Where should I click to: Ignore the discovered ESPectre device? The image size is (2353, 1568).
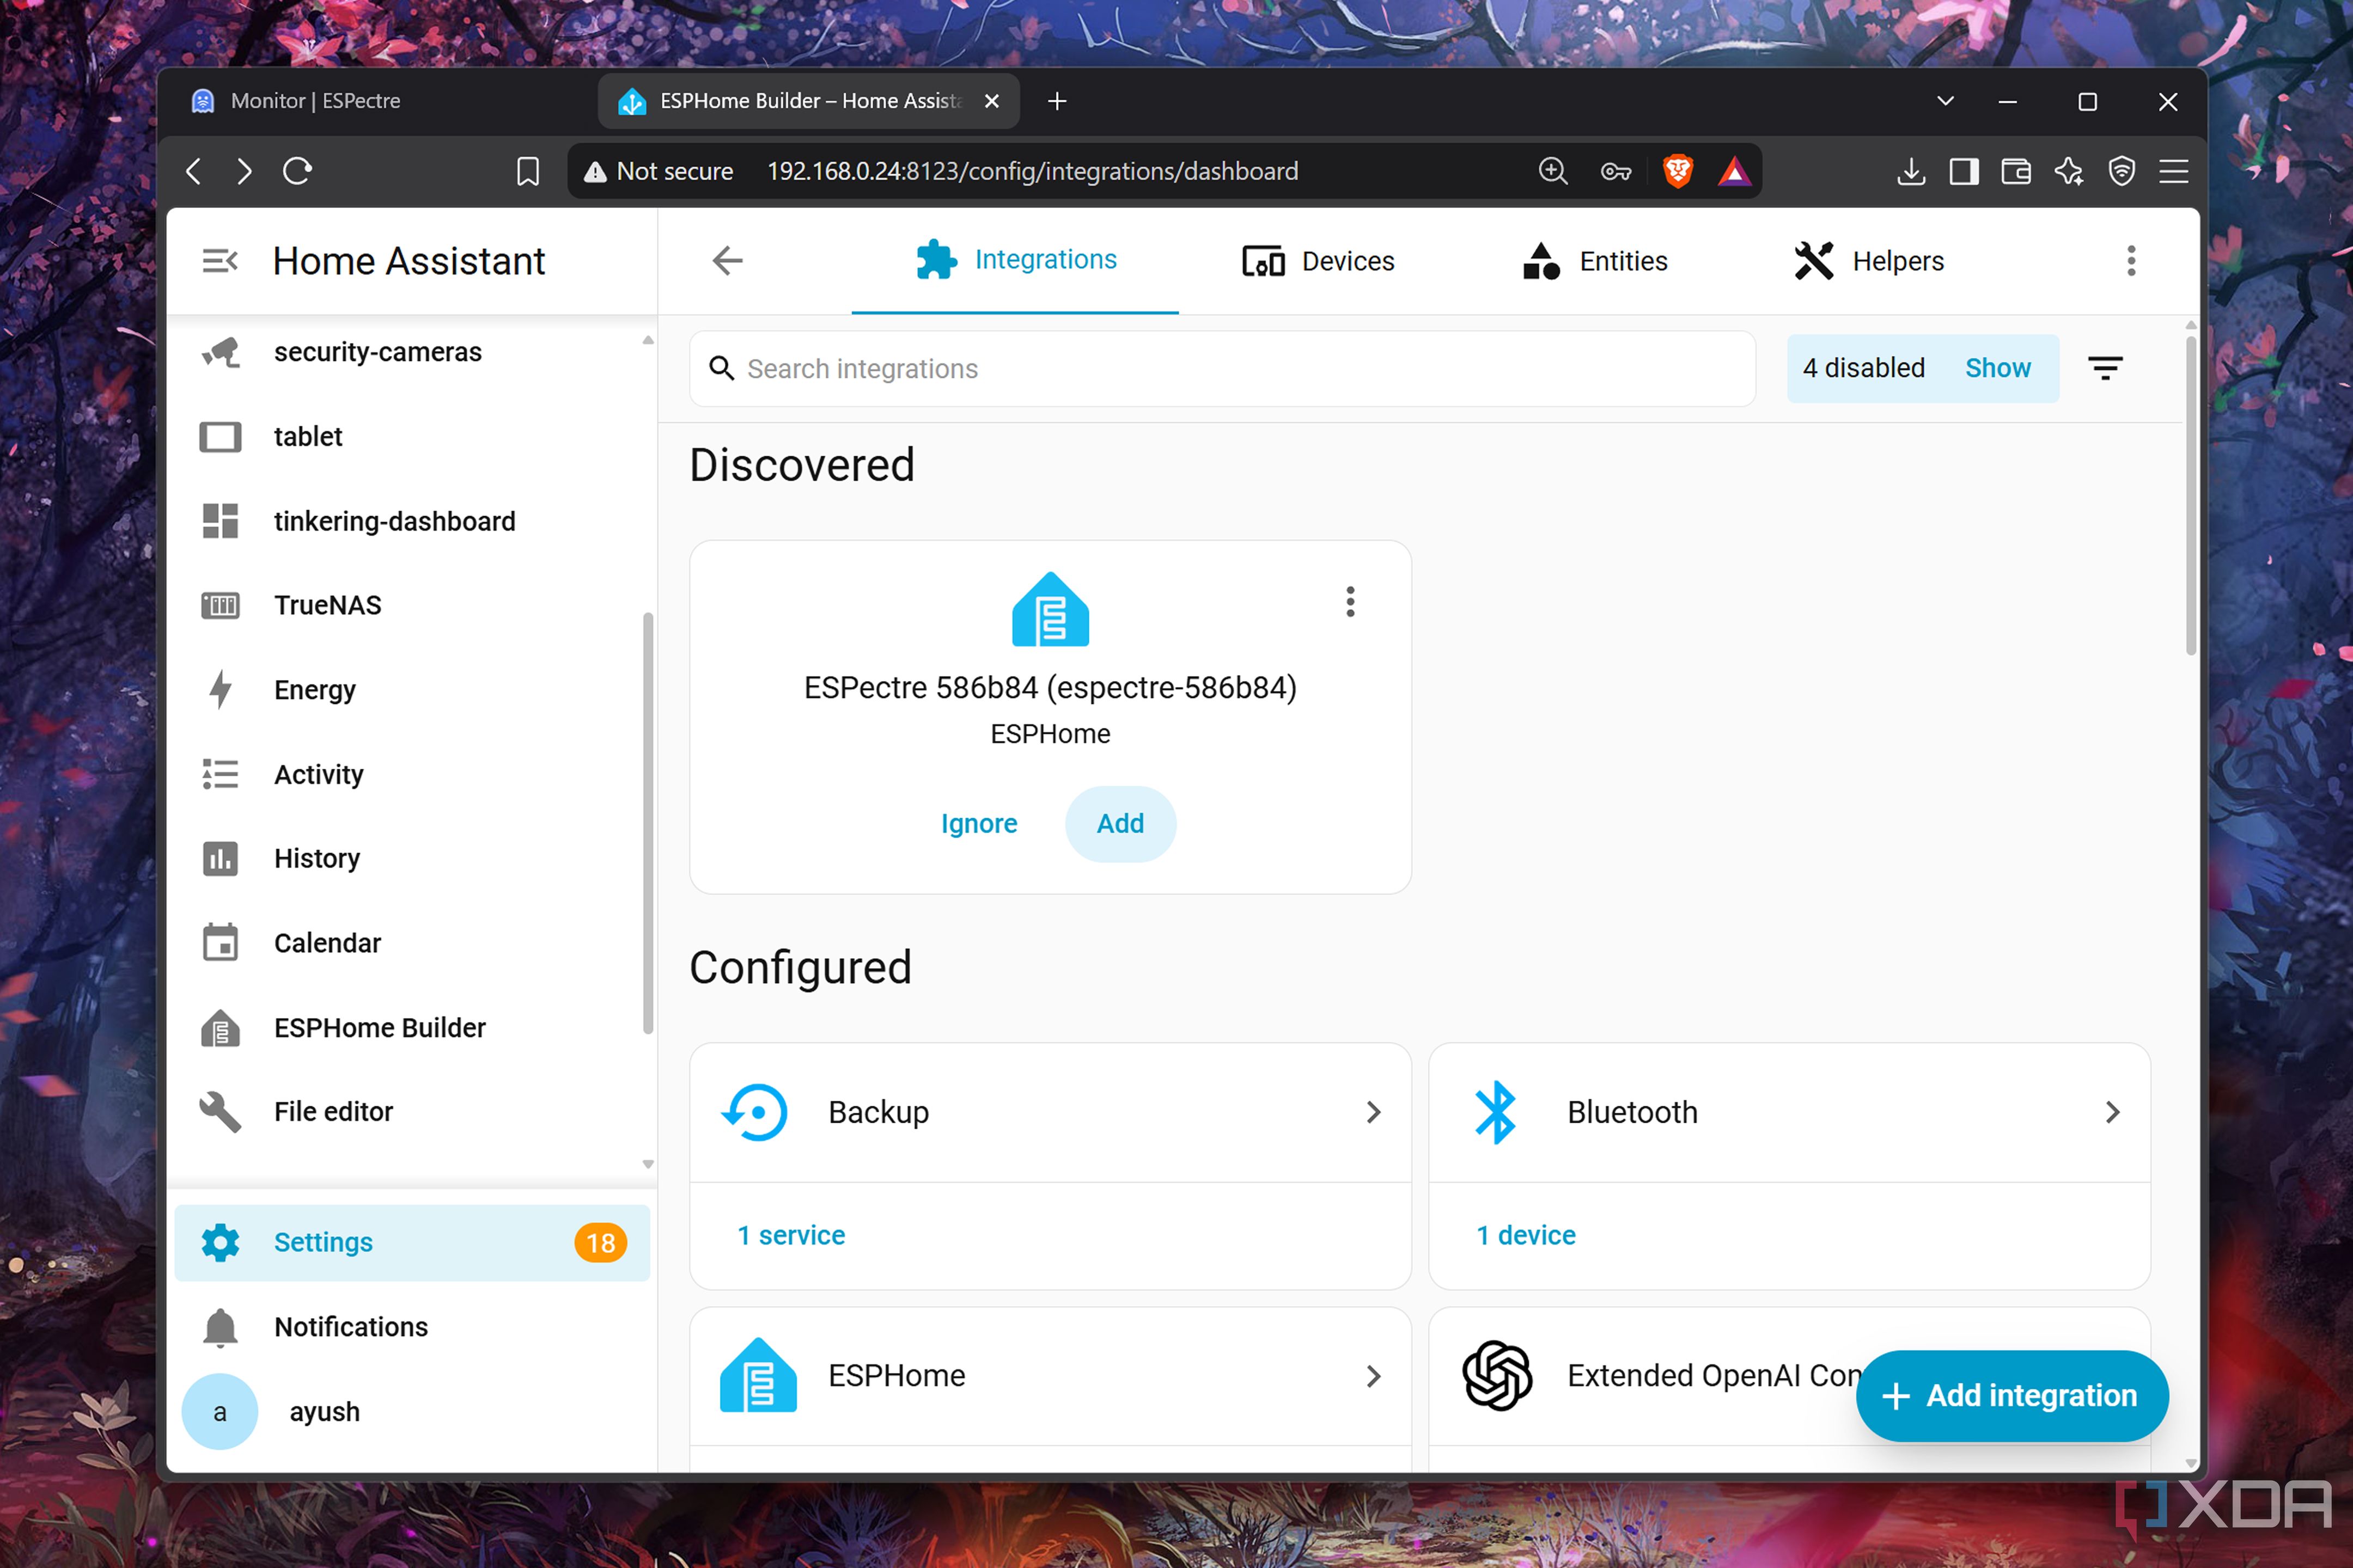coord(978,823)
